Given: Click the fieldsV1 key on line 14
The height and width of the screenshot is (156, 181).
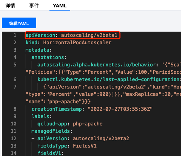Looking at the screenshot, I should pos(49,153).
